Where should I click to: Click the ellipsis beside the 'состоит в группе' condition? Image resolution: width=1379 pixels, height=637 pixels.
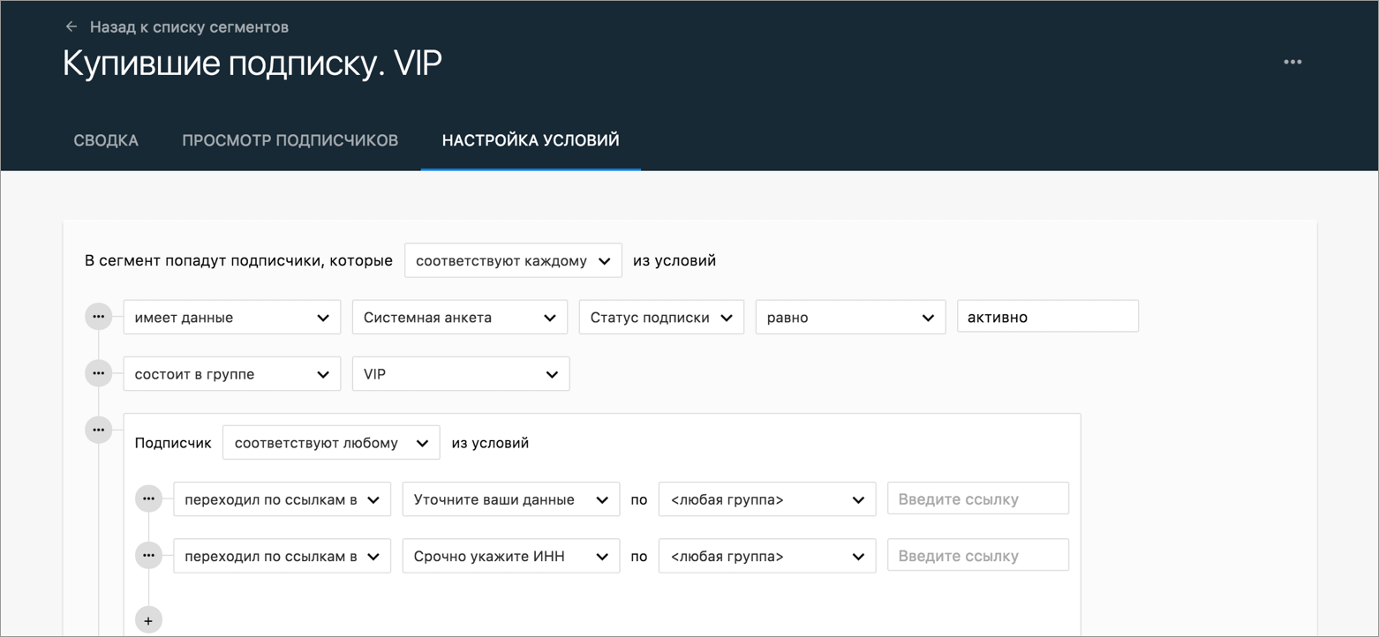(x=98, y=372)
